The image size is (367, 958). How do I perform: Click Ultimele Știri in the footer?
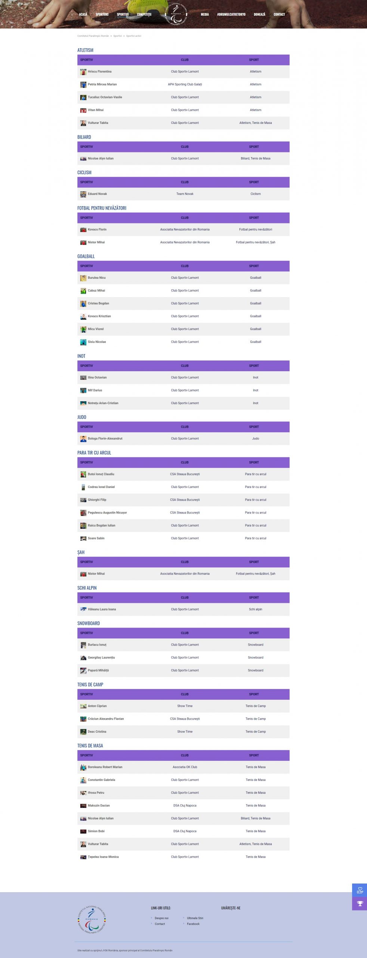point(195,918)
